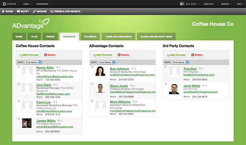Screen dimensions: 246x145
Task: Click Sue Johnson's profile photo
Action: click(x=100, y=71)
